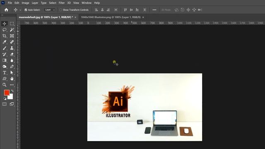This screenshot has height=149, width=265.
Task: Open the white background color picker
Action: click(11, 97)
